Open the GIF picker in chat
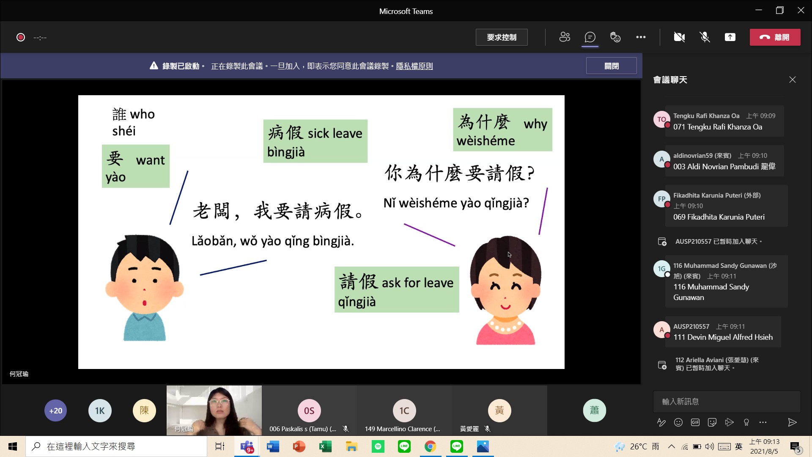The width and height of the screenshot is (812, 457). click(x=695, y=422)
